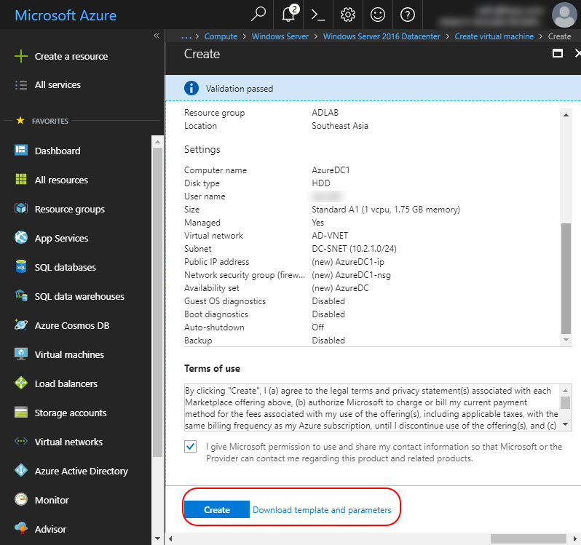Open the notifications bell icon
581x545 pixels.
[289, 14]
